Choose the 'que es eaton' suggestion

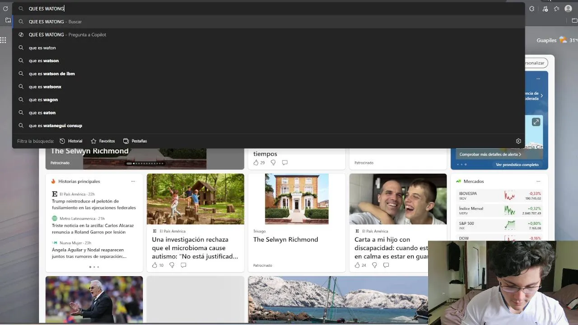[x=269, y=112]
